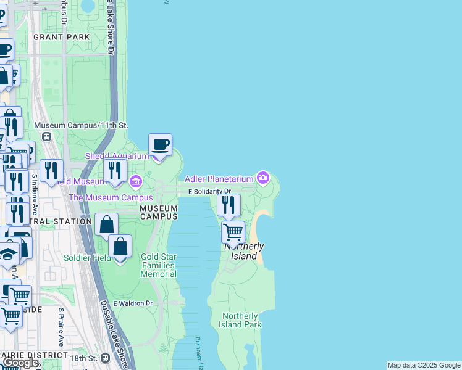Click the Adler Planetarium camera pin icon
Screen dimensions: 462x370
[x=264, y=179]
